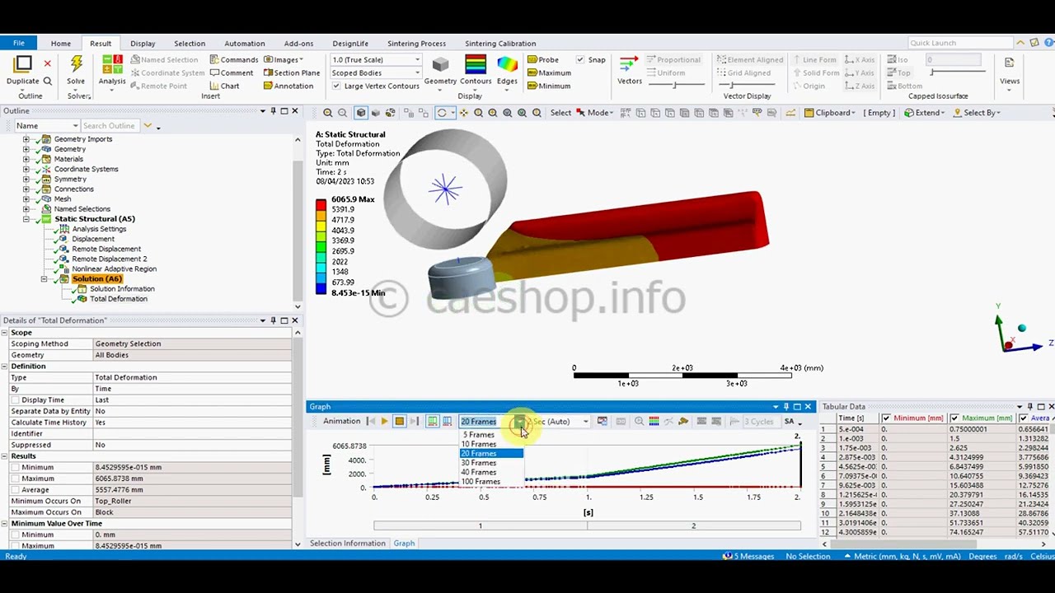
Task: Click the Vector Display length slider
Action: pos(677,86)
